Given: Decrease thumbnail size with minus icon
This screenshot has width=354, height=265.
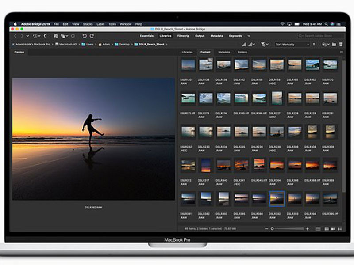Looking at the screenshot, I should tap(267, 229).
